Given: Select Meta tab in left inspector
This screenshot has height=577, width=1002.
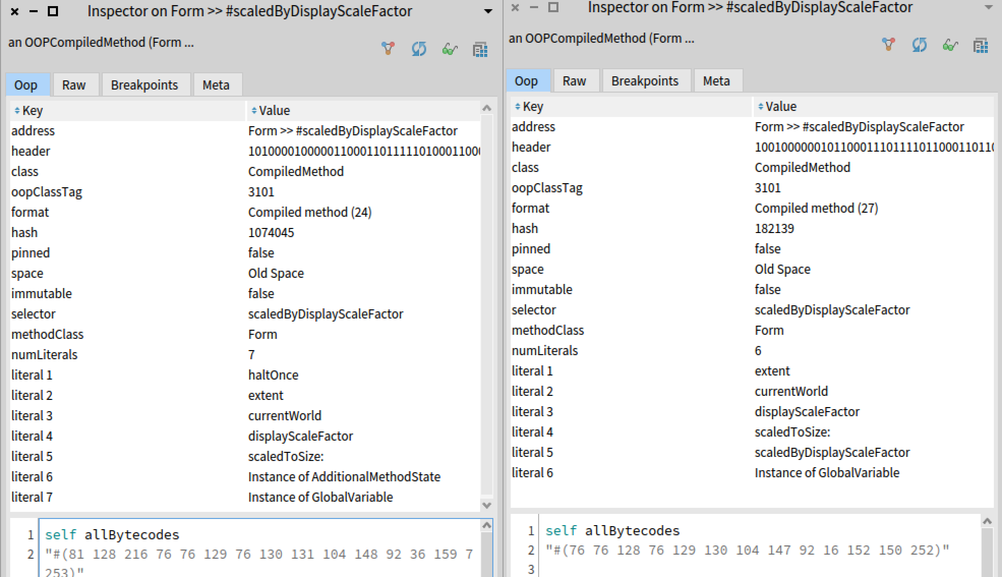Looking at the screenshot, I should click(x=216, y=85).
